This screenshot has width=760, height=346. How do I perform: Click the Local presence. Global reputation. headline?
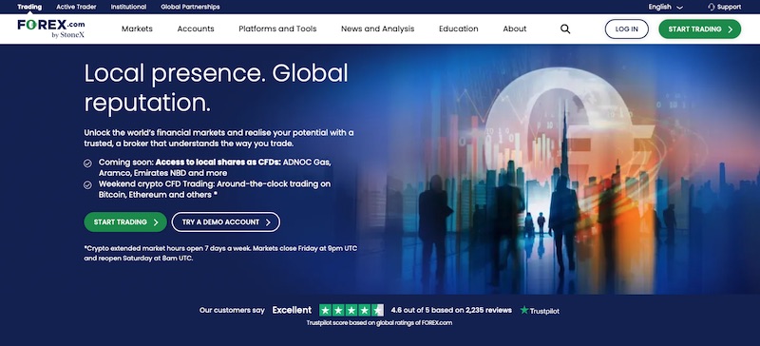[x=217, y=87]
